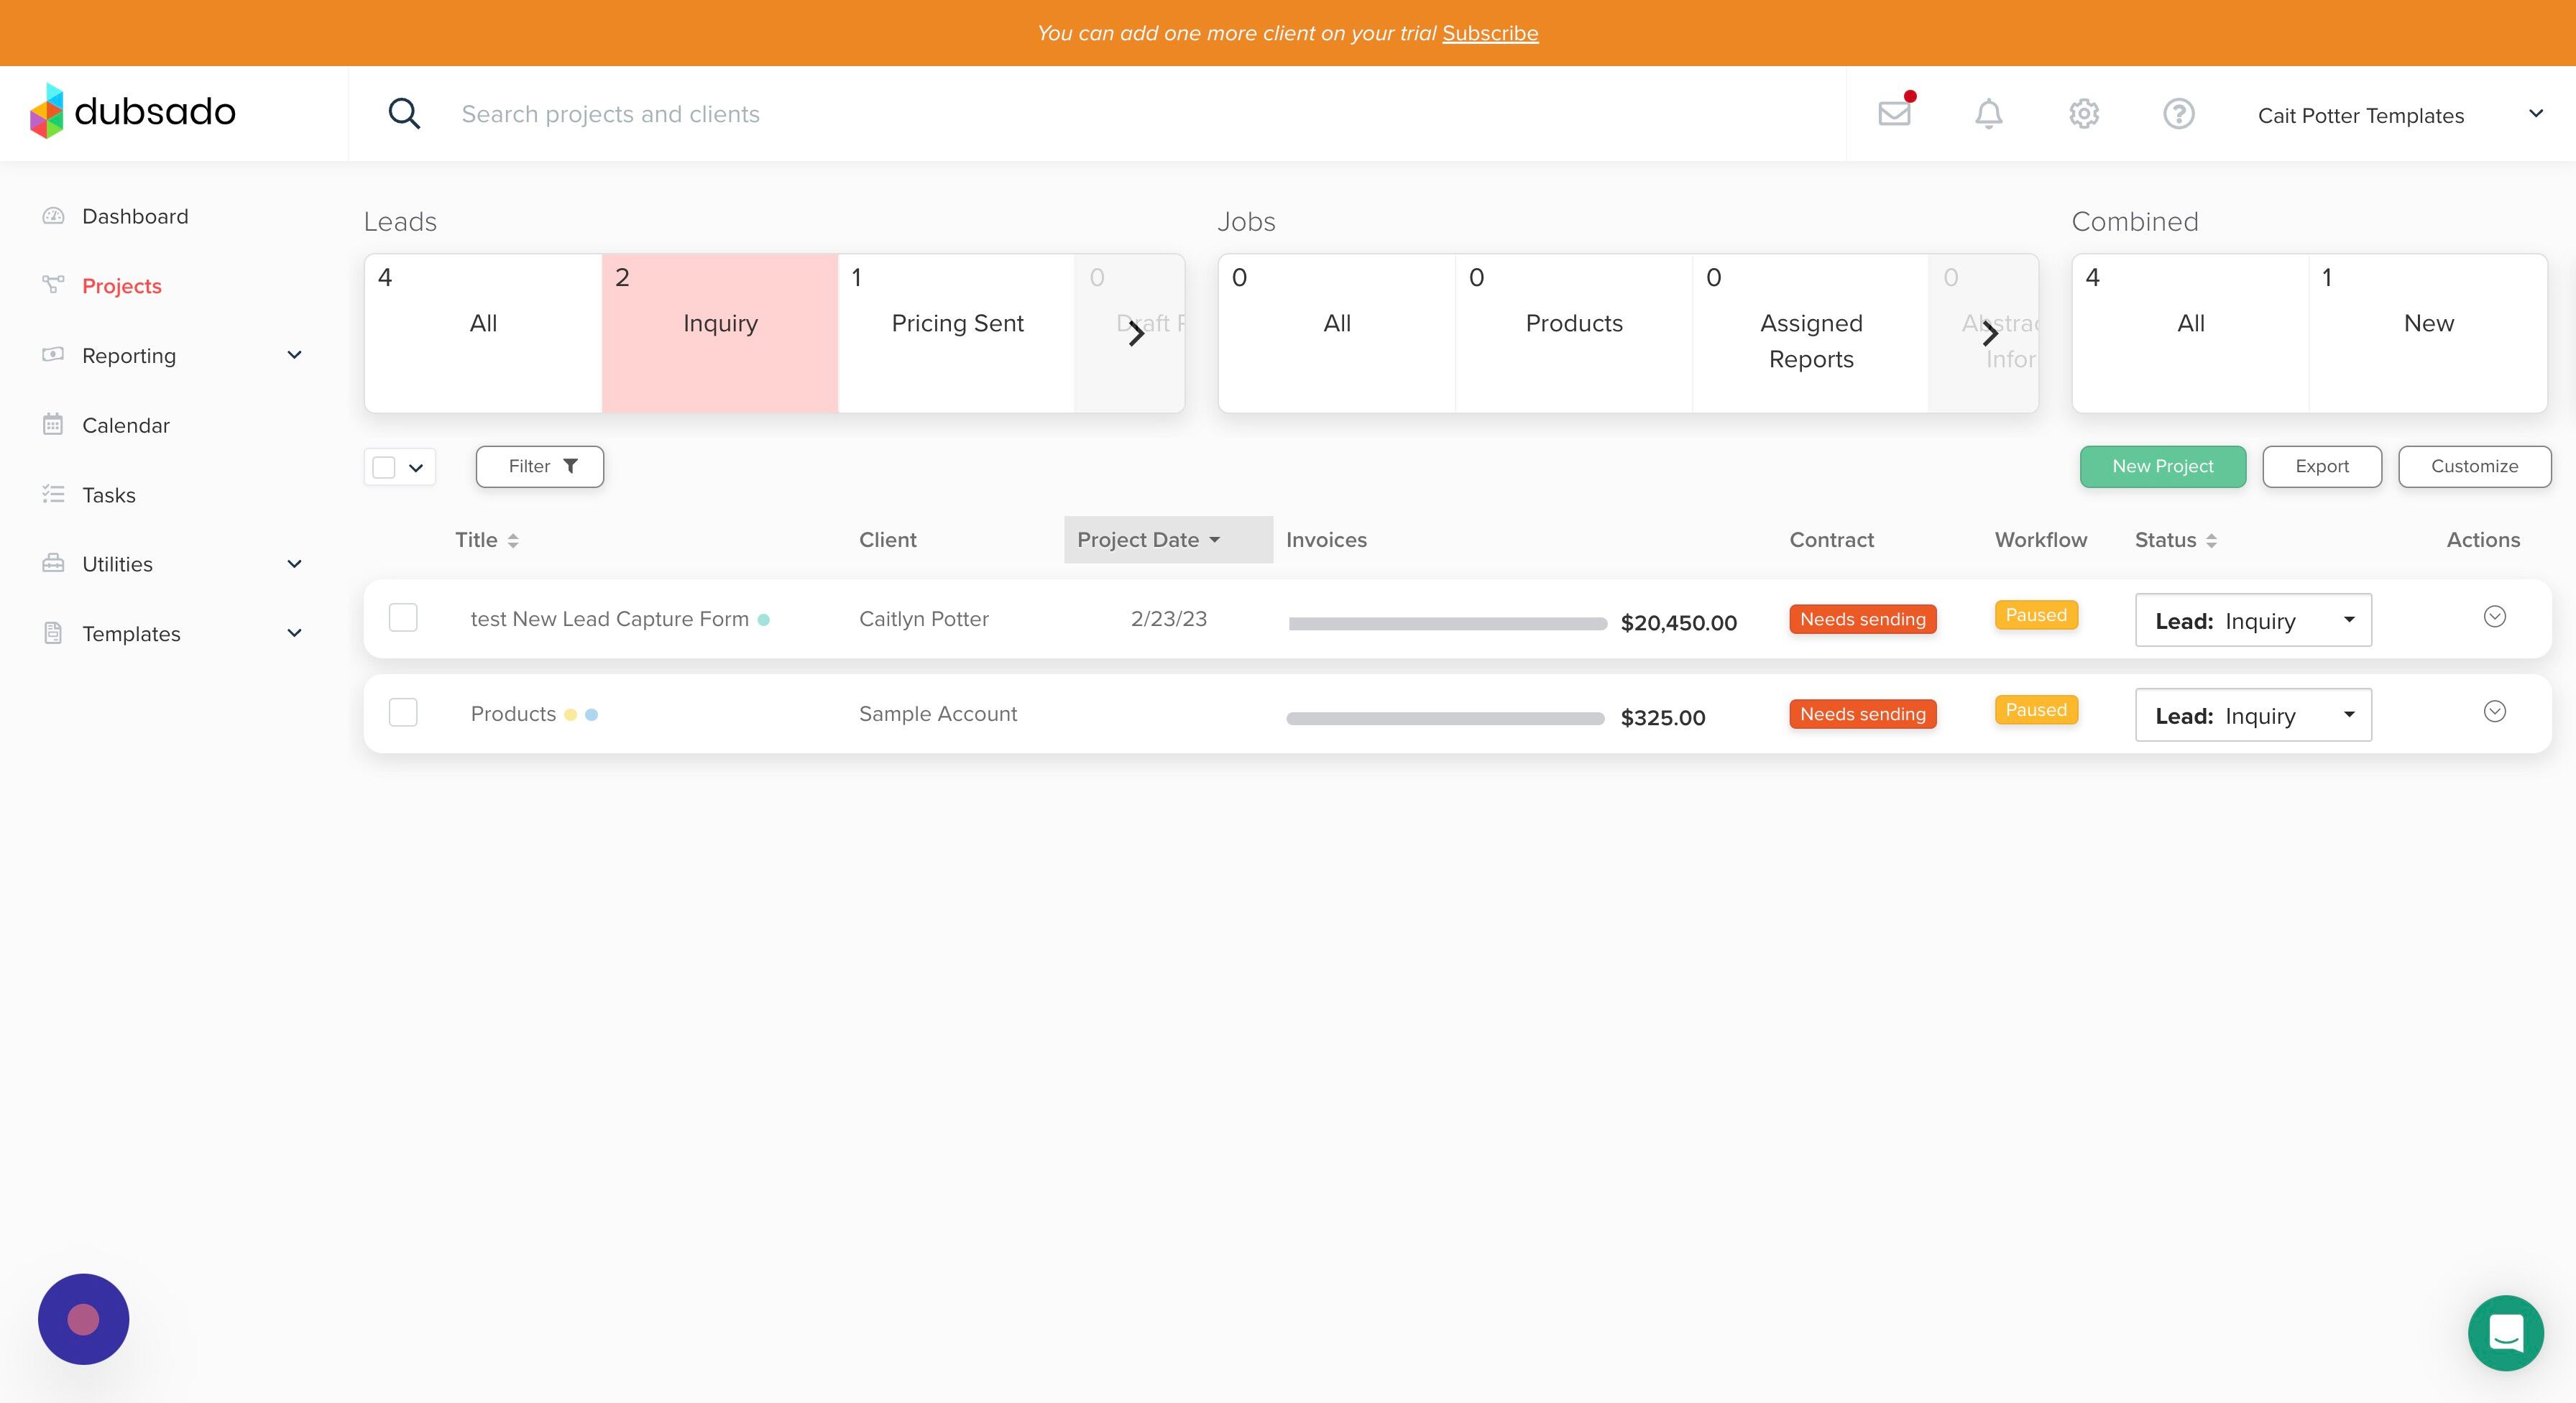Click the New Project button

tap(2162, 467)
